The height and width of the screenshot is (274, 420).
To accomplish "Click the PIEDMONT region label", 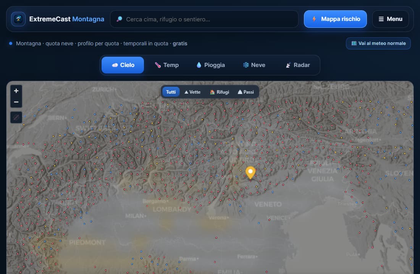I will click(x=87, y=242).
